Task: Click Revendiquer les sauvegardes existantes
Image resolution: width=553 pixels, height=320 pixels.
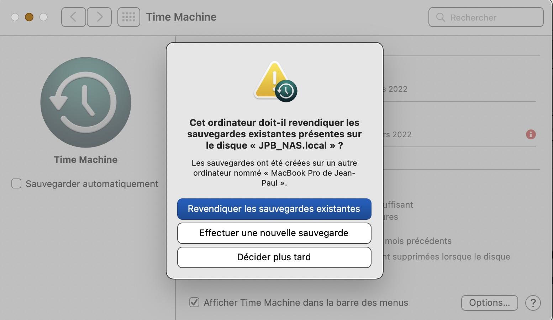Action: click(274, 209)
